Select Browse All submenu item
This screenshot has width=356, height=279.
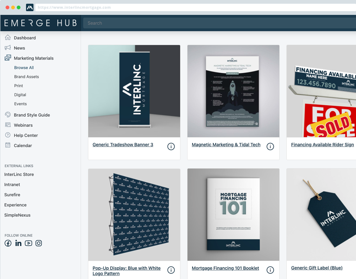(x=24, y=68)
